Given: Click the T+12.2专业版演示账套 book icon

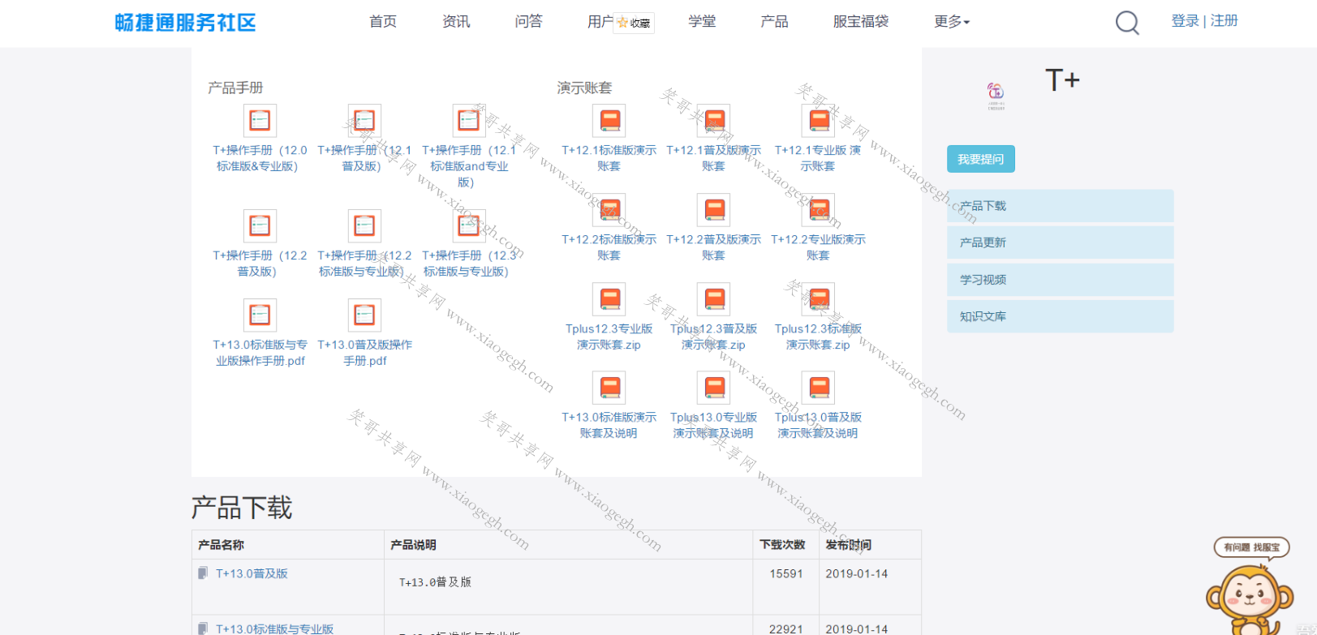Looking at the screenshot, I should click(x=818, y=210).
